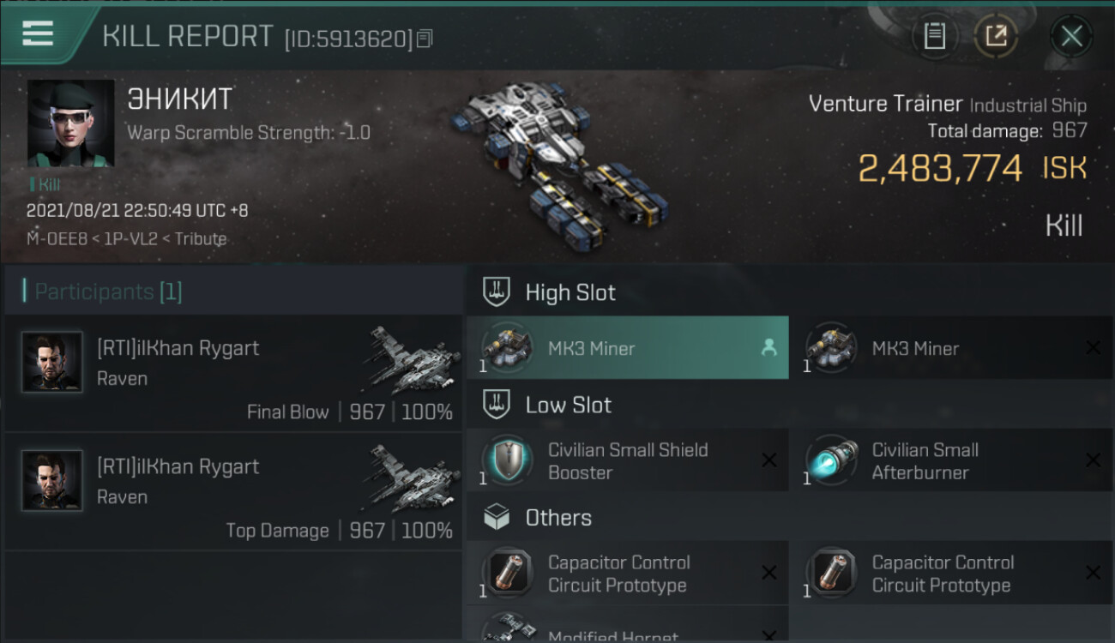Click the victim ЭНИКИТ portrait
The width and height of the screenshot is (1115, 643).
[x=70, y=123]
